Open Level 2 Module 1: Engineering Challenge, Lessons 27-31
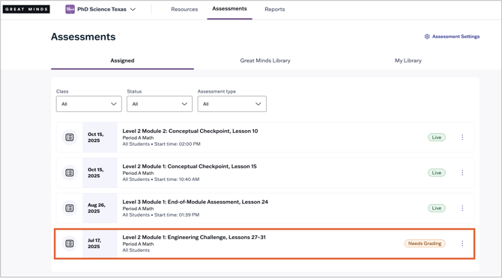The image size is (502, 278). coord(194,237)
